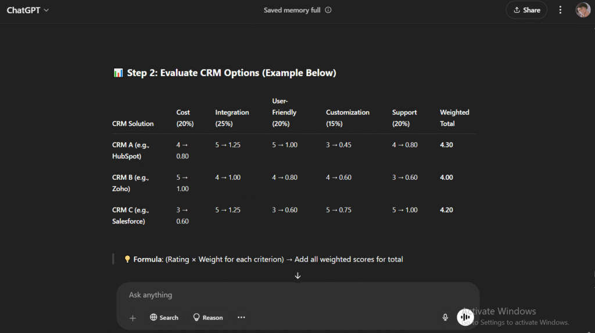Click the Weighted Total column header
The width and height of the screenshot is (595, 333).
point(454,118)
